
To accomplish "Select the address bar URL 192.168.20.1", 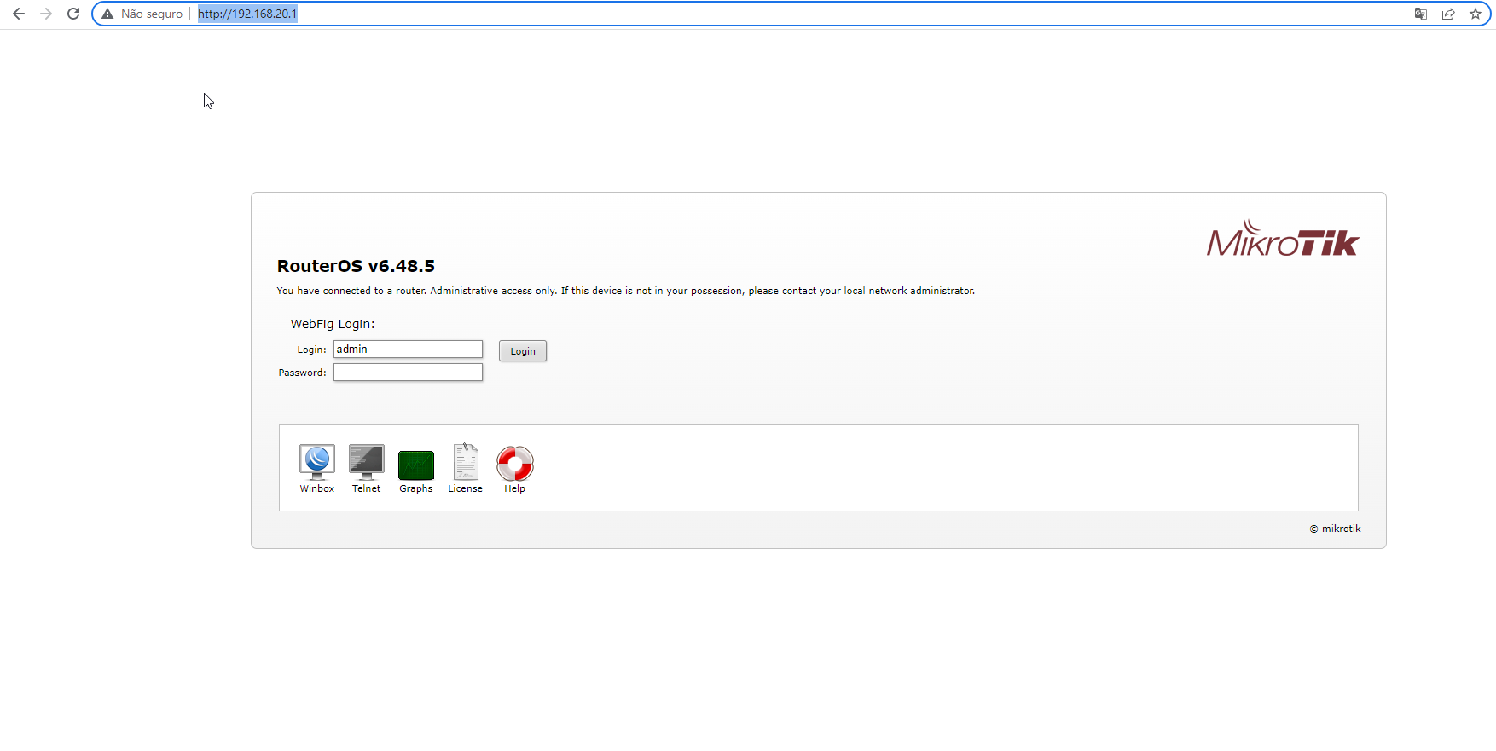I will pyautogui.click(x=247, y=14).
